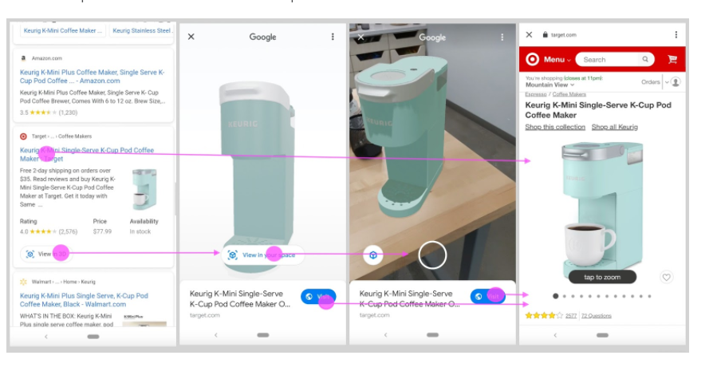Tap the heart favorite icon on product image
This screenshot has height=375, width=717.
[x=666, y=277]
